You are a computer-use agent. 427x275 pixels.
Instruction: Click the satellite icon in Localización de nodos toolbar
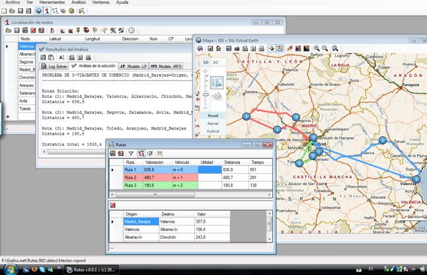point(113,30)
